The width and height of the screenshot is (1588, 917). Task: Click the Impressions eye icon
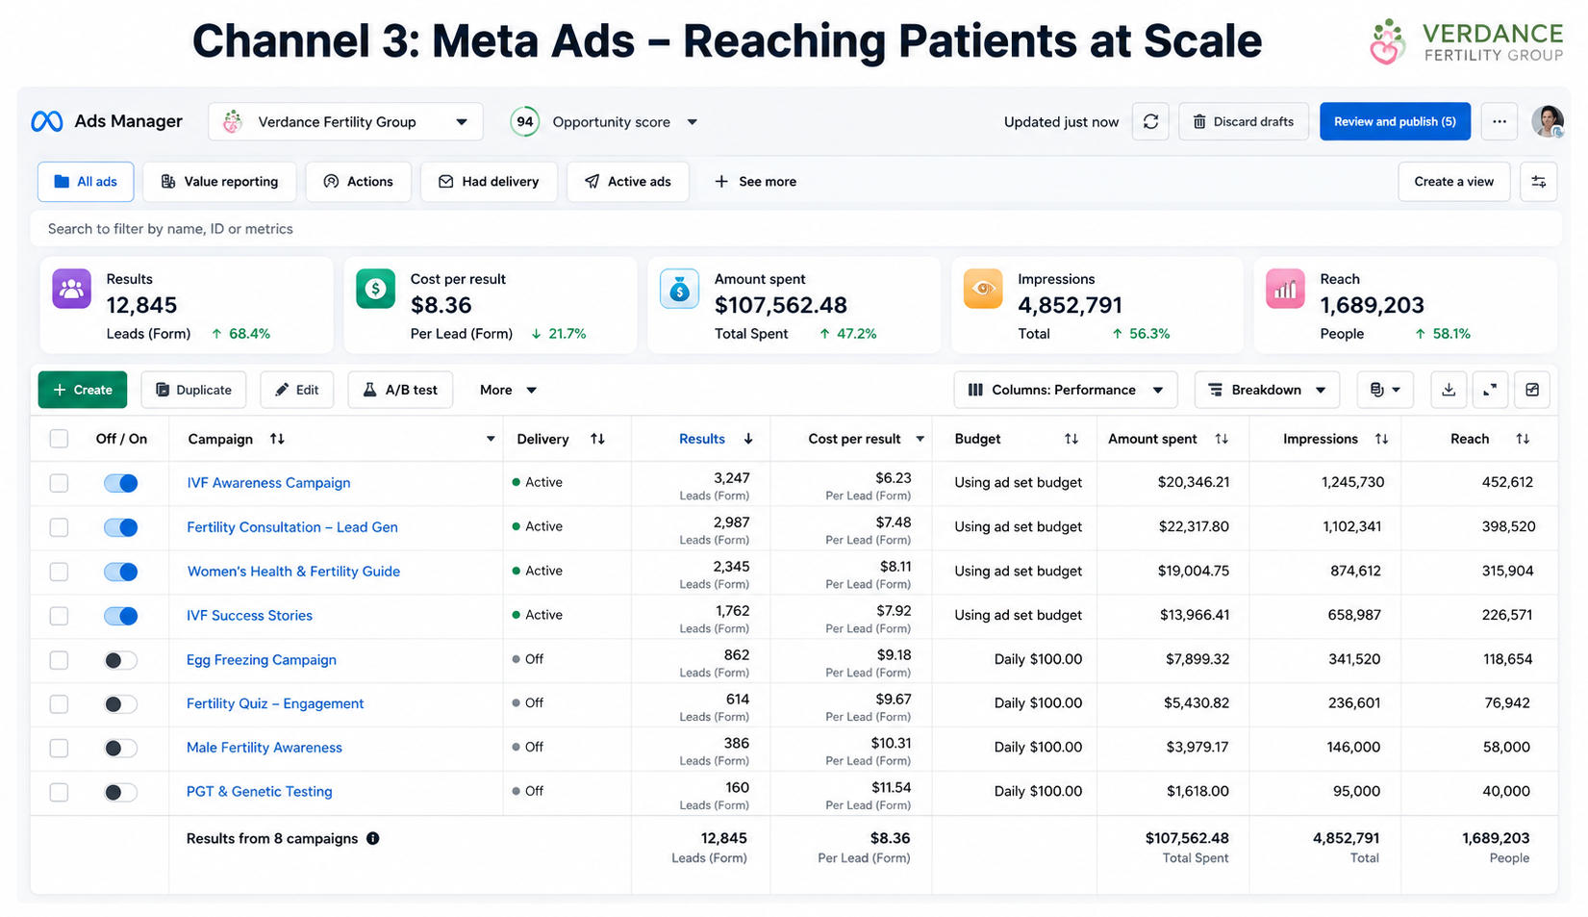[x=983, y=289]
